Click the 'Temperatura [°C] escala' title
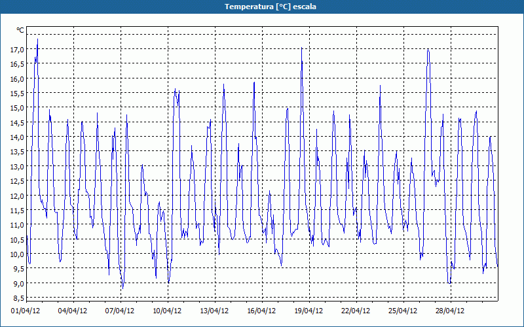Viewport: 524px width, 327px height. click(271, 7)
